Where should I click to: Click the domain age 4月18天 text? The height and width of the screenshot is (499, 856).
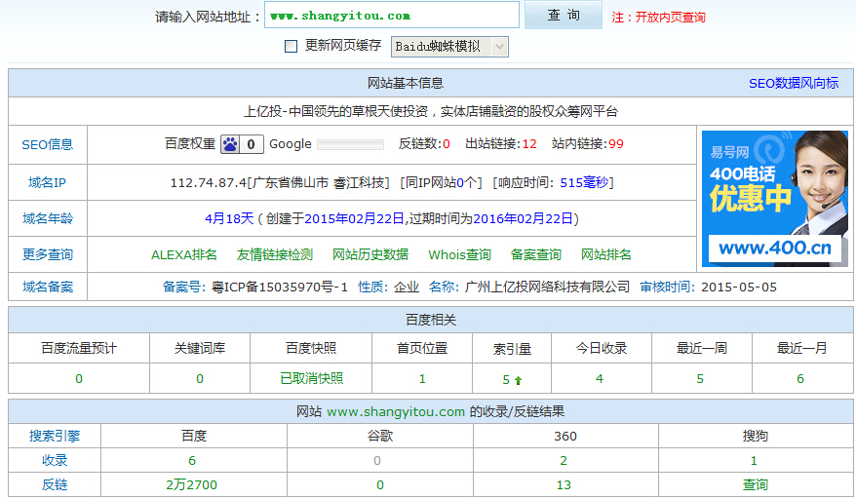point(229,219)
